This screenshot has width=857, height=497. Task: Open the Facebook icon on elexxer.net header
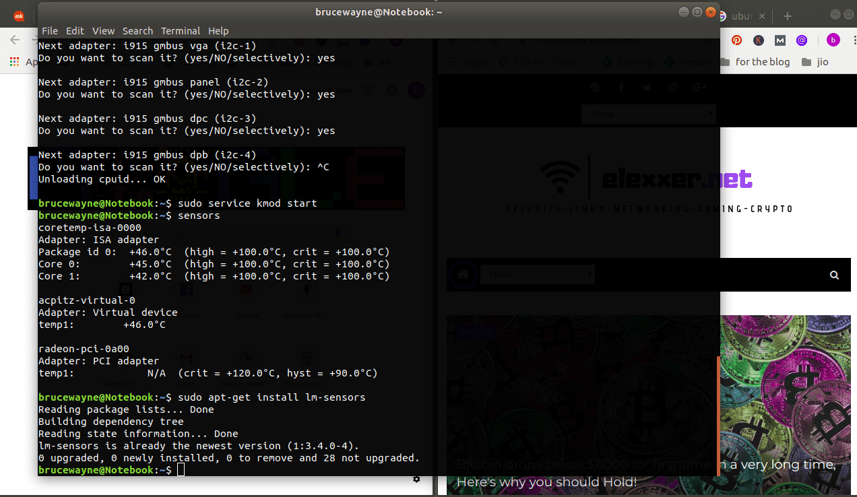[621, 87]
